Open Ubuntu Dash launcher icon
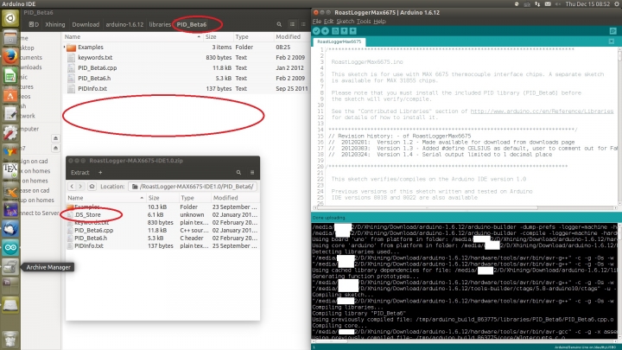The width and height of the screenshot is (622, 350). point(10,18)
